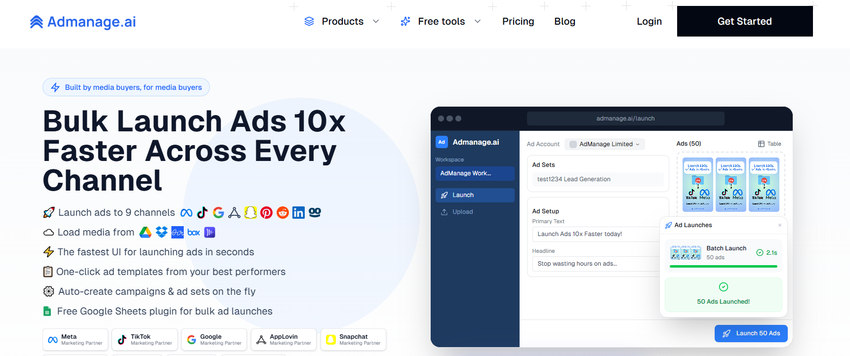
Task: Click the Google channel icon
Action: (218, 213)
